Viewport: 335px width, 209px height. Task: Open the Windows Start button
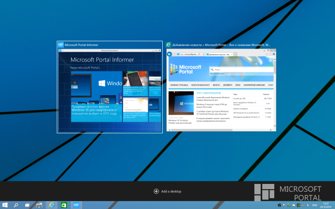[5, 205]
